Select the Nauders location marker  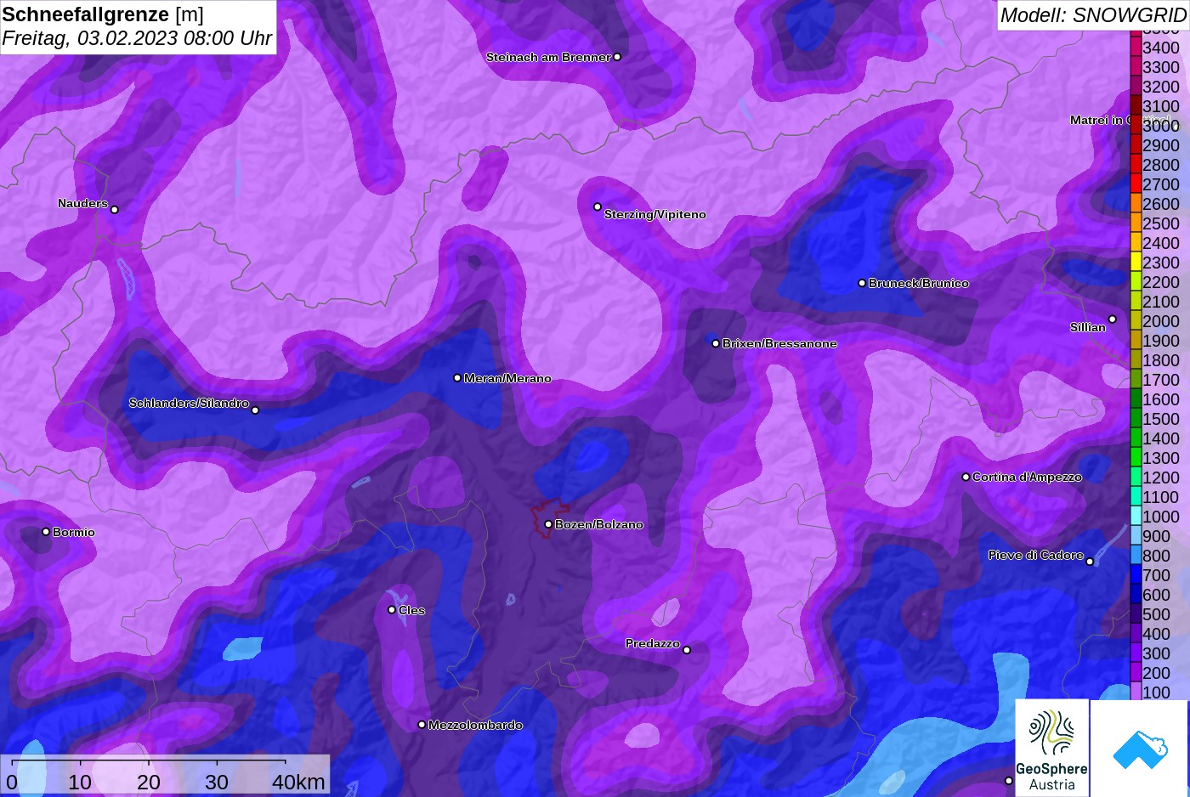click(115, 209)
